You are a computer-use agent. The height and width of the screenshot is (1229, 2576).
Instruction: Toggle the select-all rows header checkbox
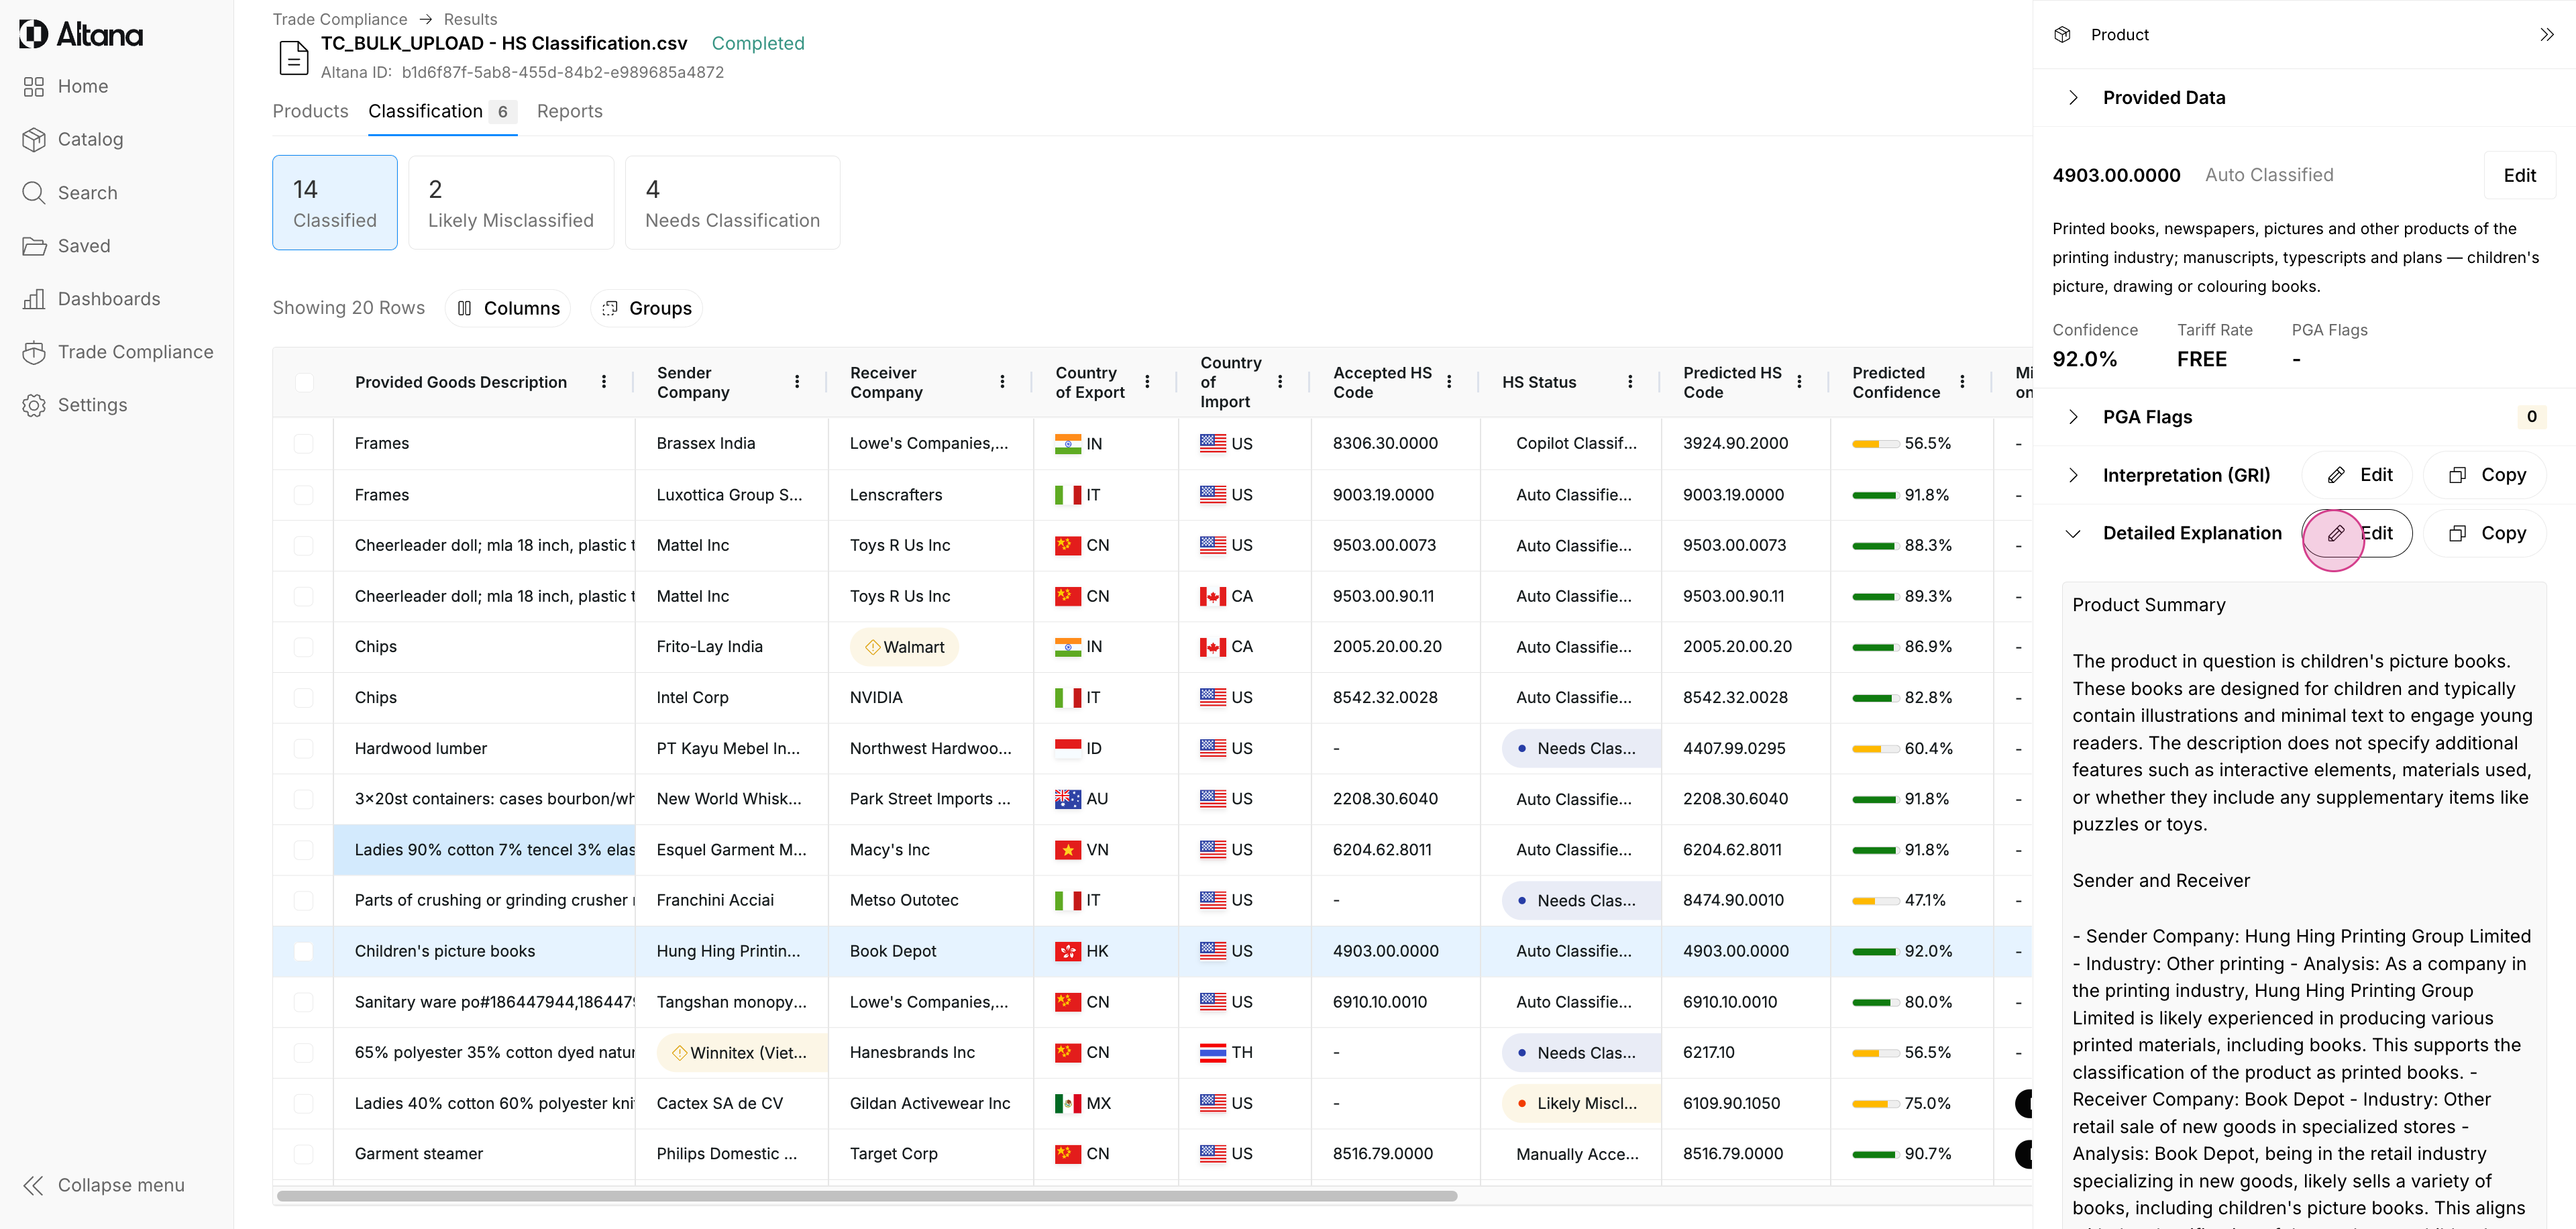[304, 382]
